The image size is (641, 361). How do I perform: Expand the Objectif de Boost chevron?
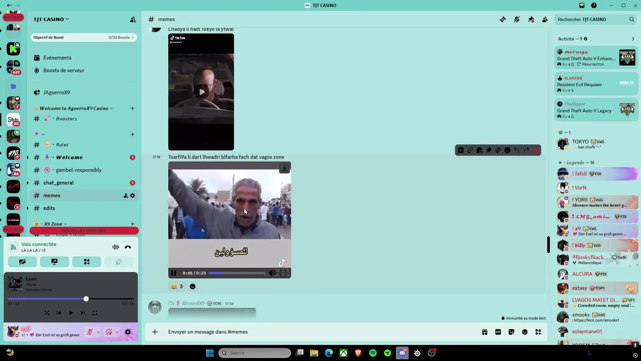(x=133, y=38)
